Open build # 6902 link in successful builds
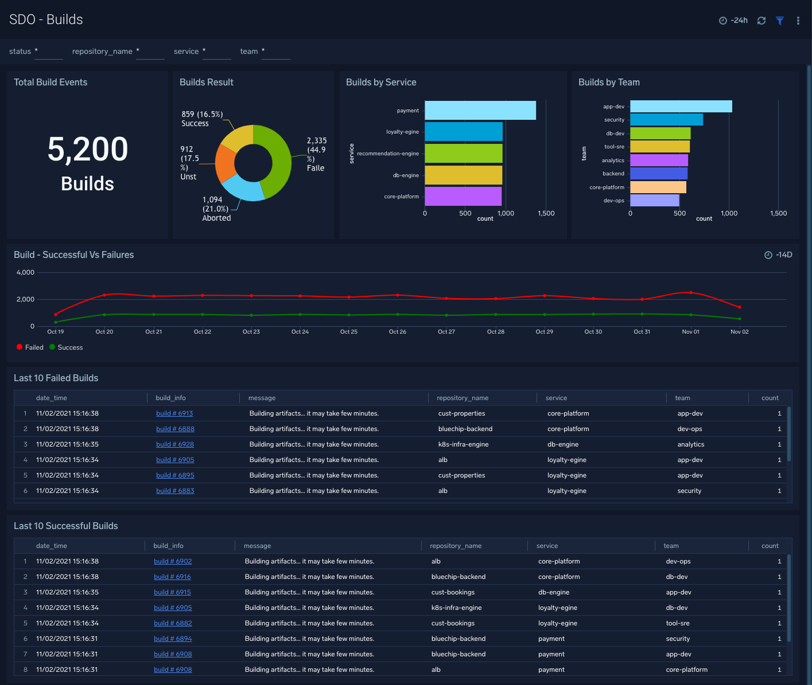812x685 pixels. [173, 561]
